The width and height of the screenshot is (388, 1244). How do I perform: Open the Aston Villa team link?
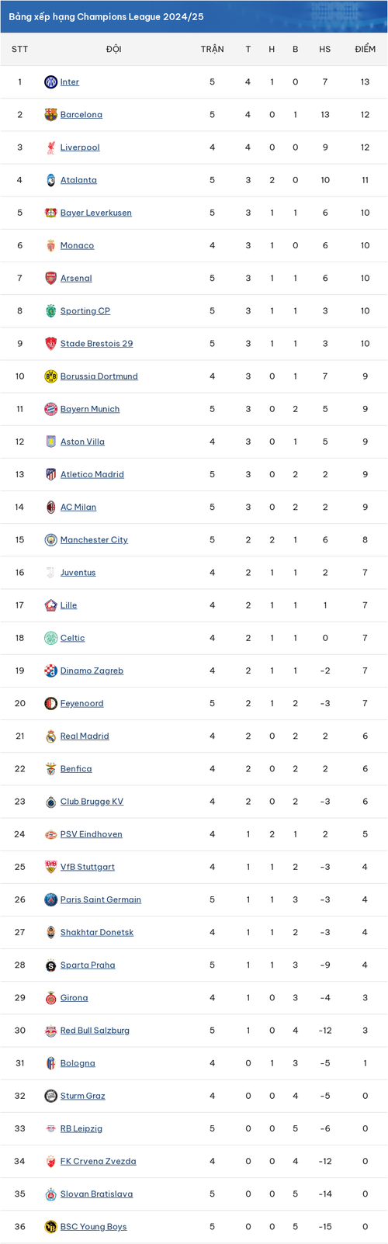point(82,442)
